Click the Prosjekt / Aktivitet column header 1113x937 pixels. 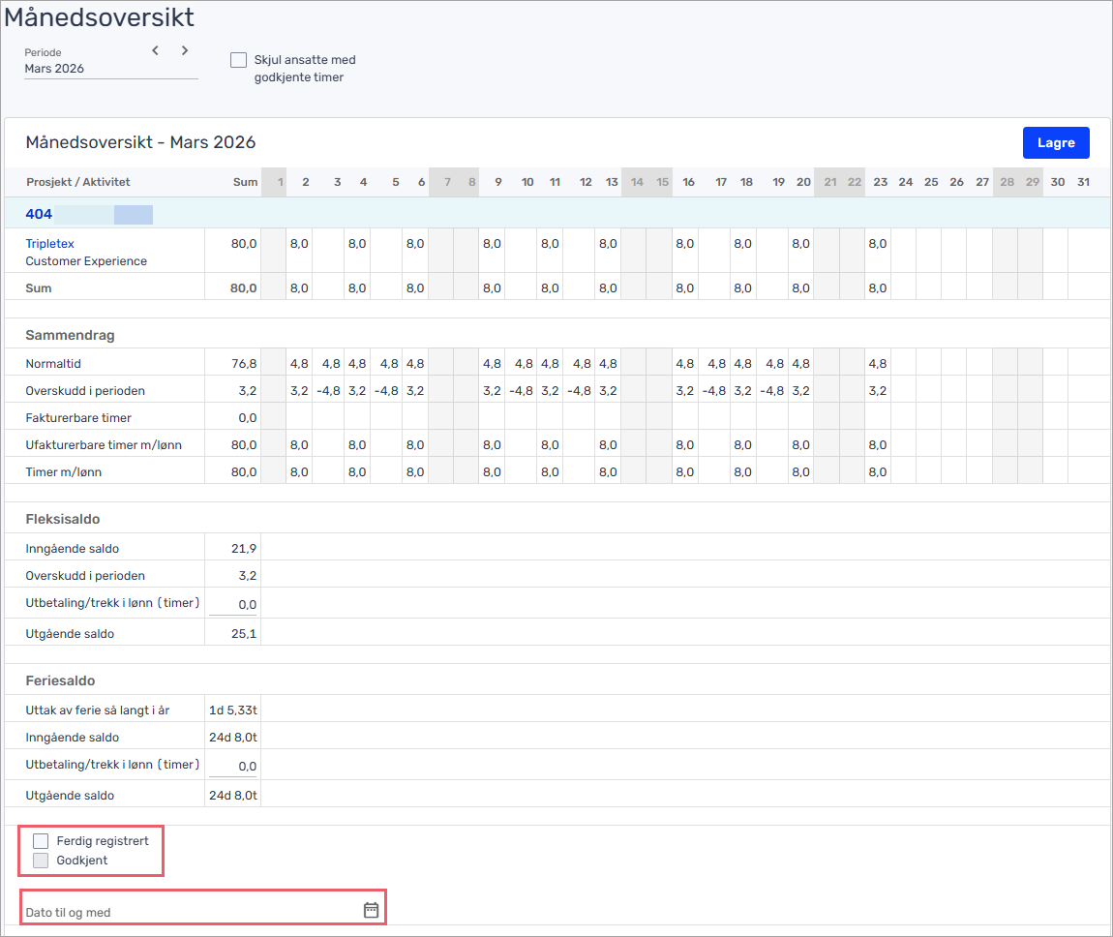coord(77,182)
